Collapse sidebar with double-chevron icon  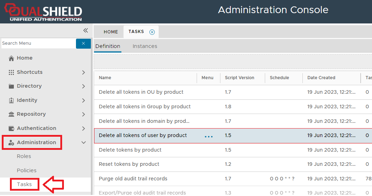(86, 31)
